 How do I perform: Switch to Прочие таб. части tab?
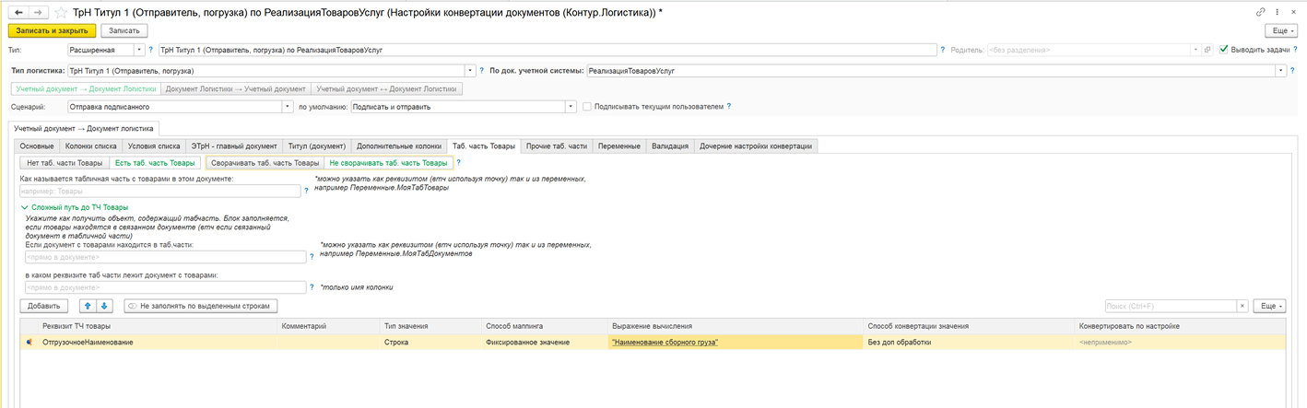pos(556,146)
